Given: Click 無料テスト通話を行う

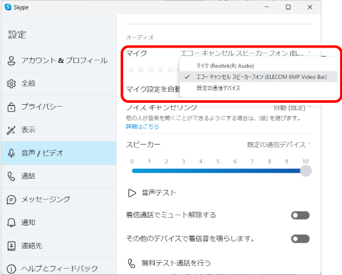Looking at the screenshot, I should click(x=176, y=263).
